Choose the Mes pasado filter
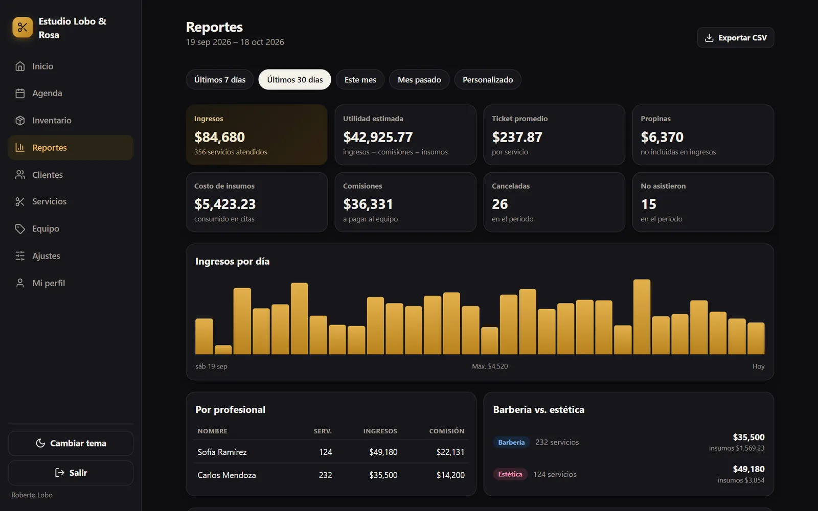Image resolution: width=818 pixels, height=511 pixels. click(x=419, y=80)
